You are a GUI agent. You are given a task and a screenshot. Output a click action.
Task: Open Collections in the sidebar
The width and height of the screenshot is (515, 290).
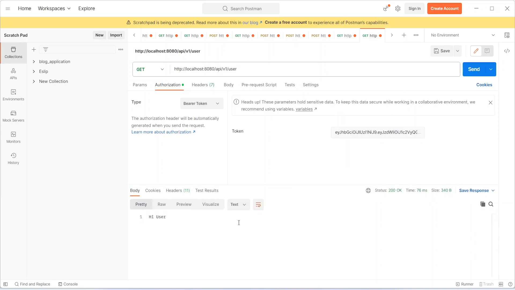click(13, 53)
